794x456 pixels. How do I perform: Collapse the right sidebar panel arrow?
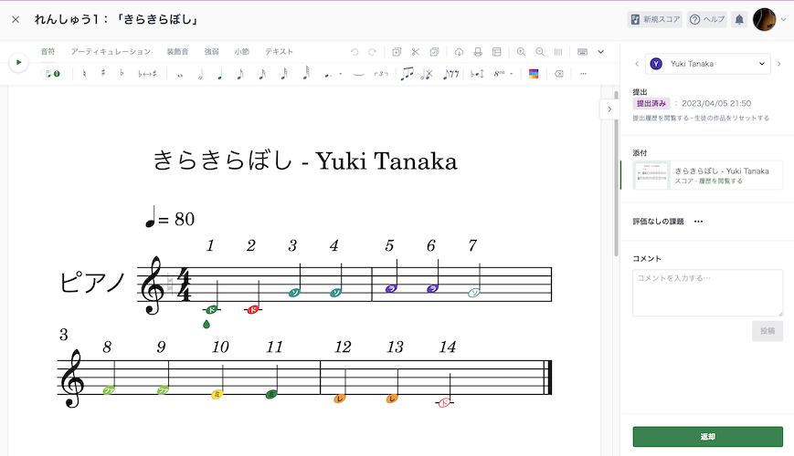609,109
